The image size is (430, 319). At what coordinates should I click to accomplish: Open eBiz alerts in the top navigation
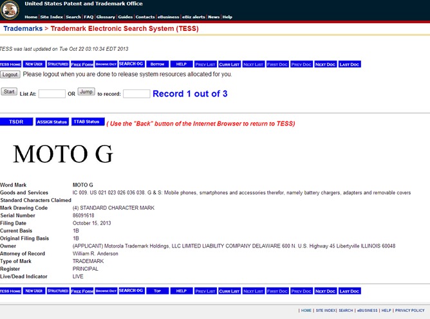coord(194,17)
